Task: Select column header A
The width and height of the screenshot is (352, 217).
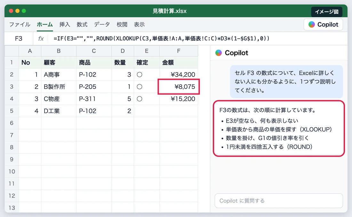Action: 30,51
